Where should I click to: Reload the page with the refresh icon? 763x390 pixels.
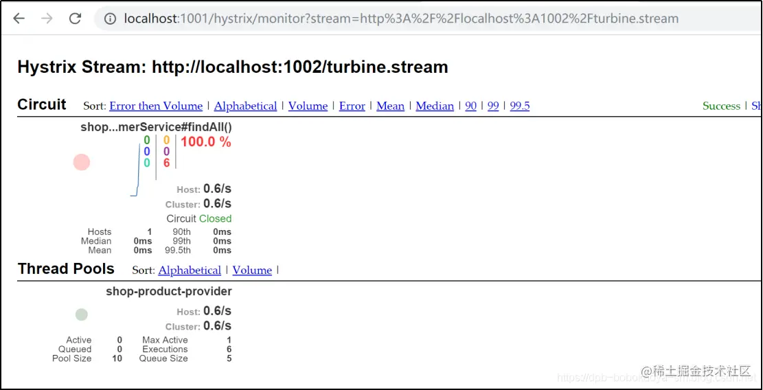coord(75,19)
